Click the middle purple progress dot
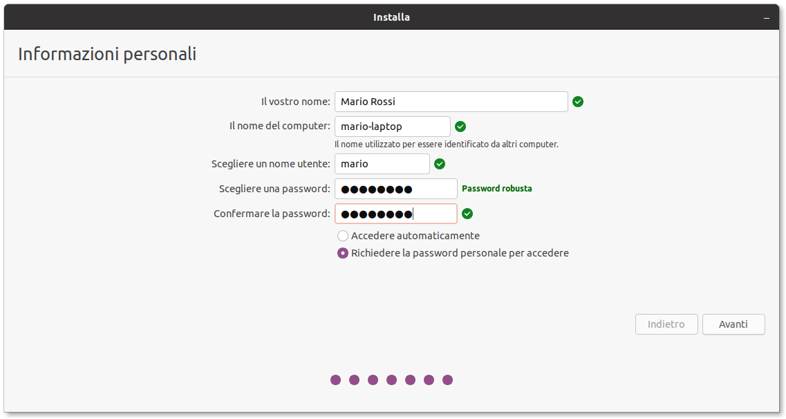Screen dimensions: 786x419 pos(392,380)
